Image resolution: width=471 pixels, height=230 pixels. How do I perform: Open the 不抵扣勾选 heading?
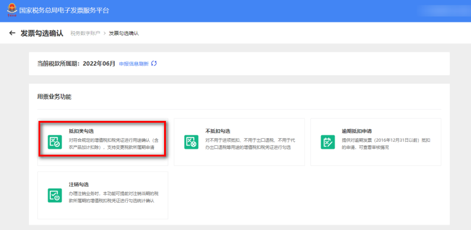click(218, 131)
